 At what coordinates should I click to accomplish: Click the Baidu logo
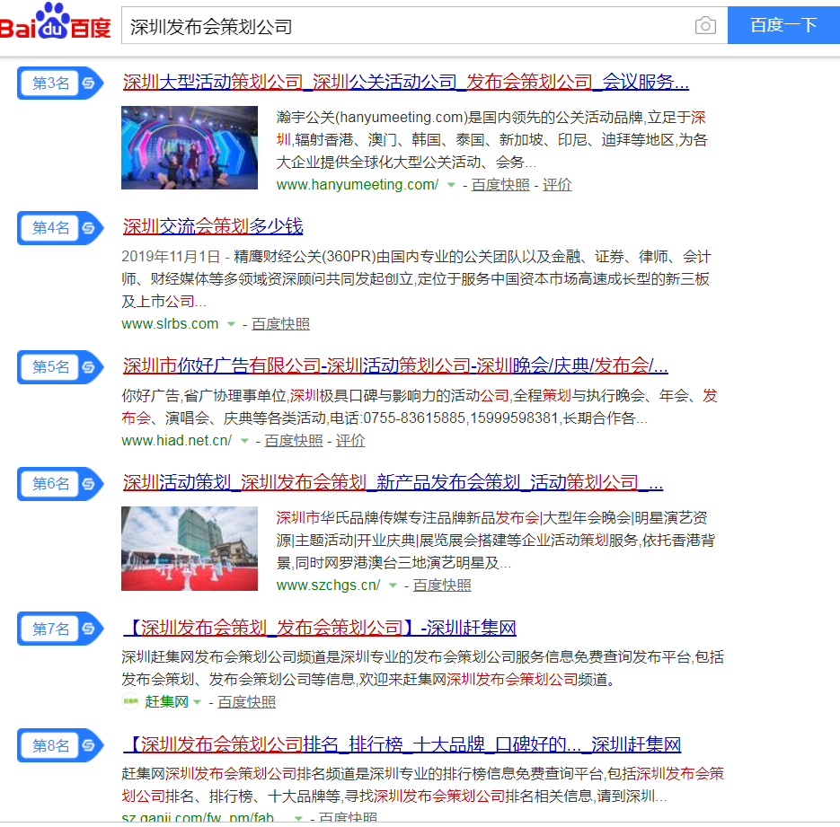(x=56, y=22)
